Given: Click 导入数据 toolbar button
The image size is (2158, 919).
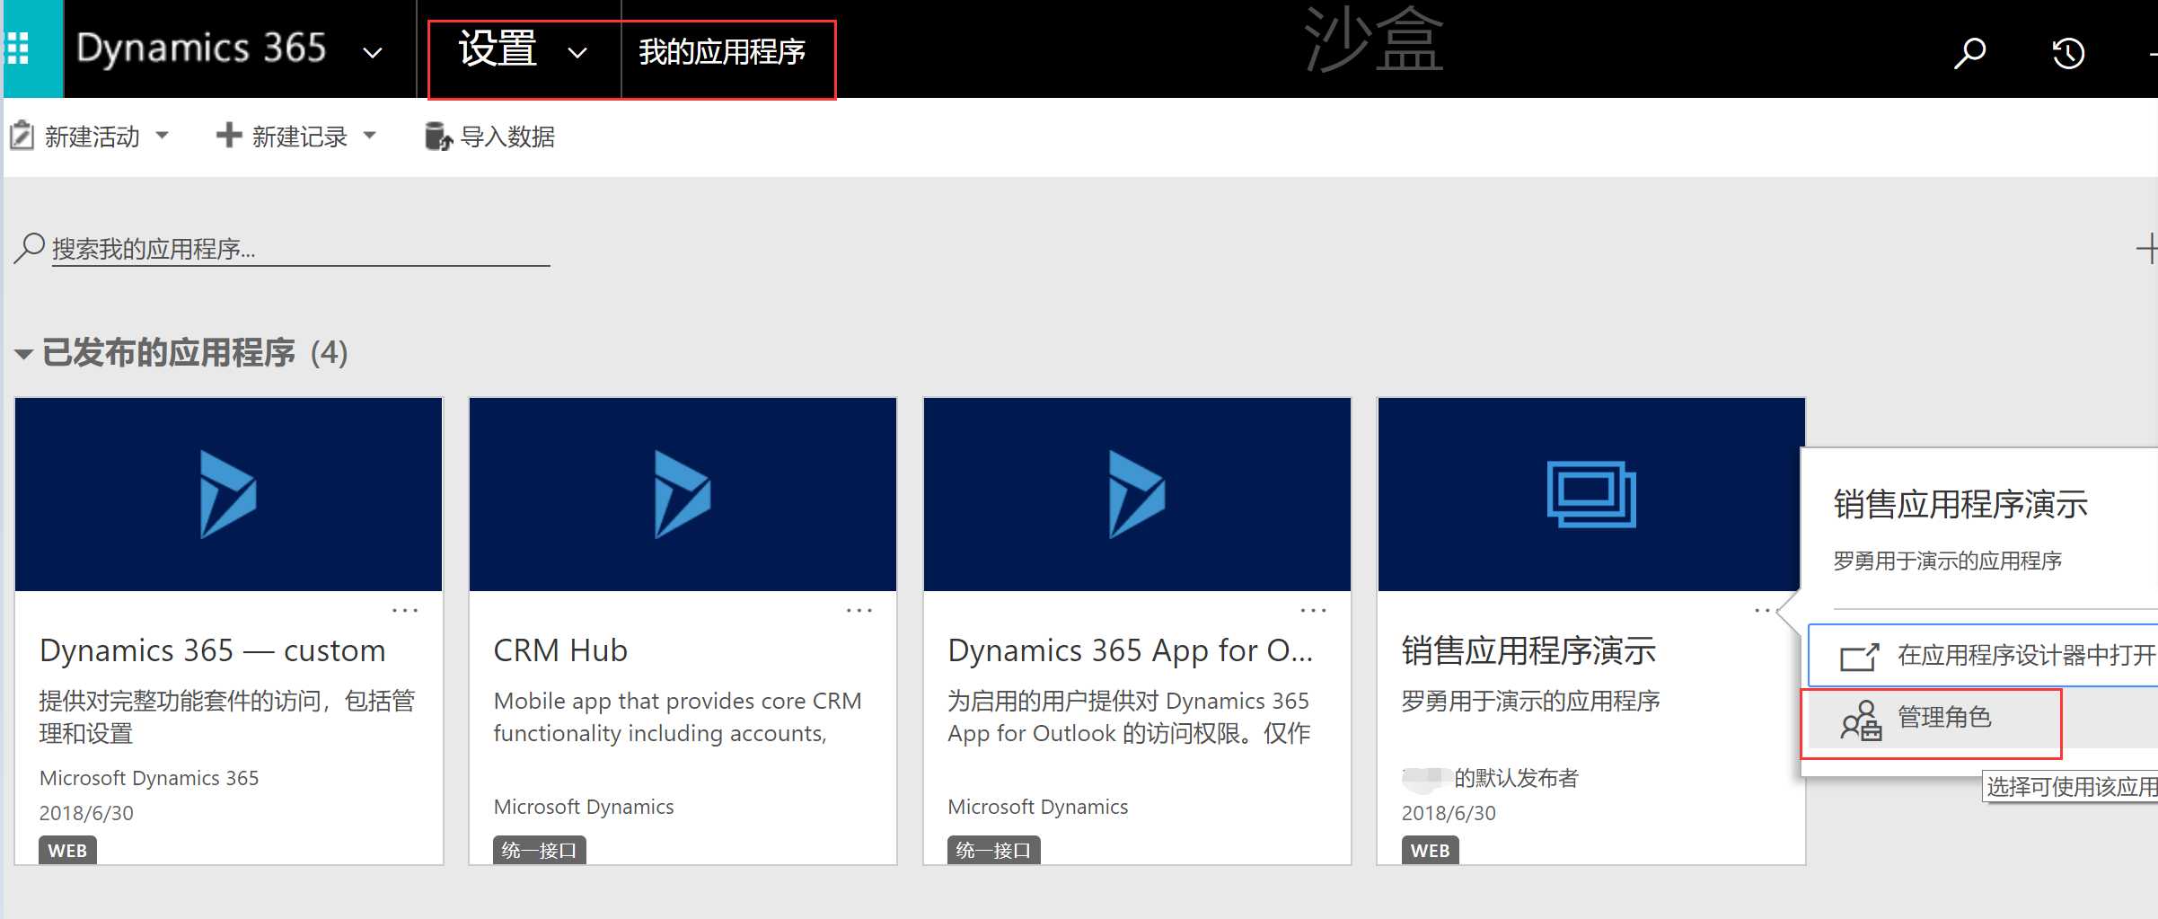Looking at the screenshot, I should (489, 137).
